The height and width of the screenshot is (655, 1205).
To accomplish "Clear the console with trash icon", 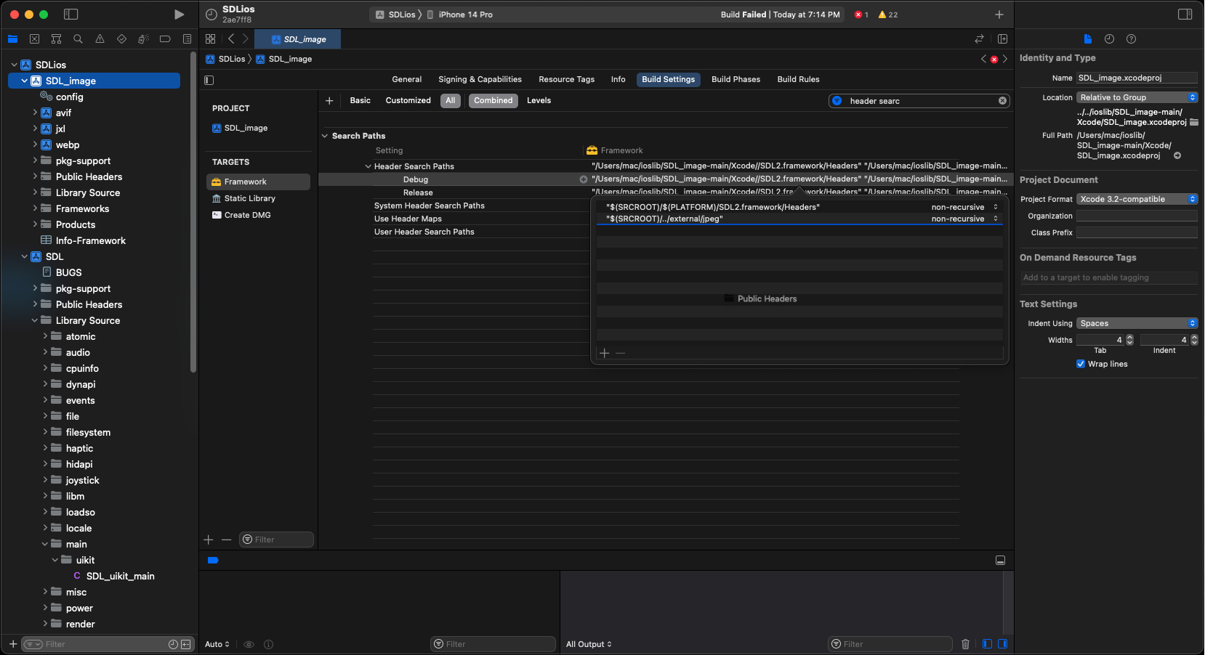I will (965, 644).
